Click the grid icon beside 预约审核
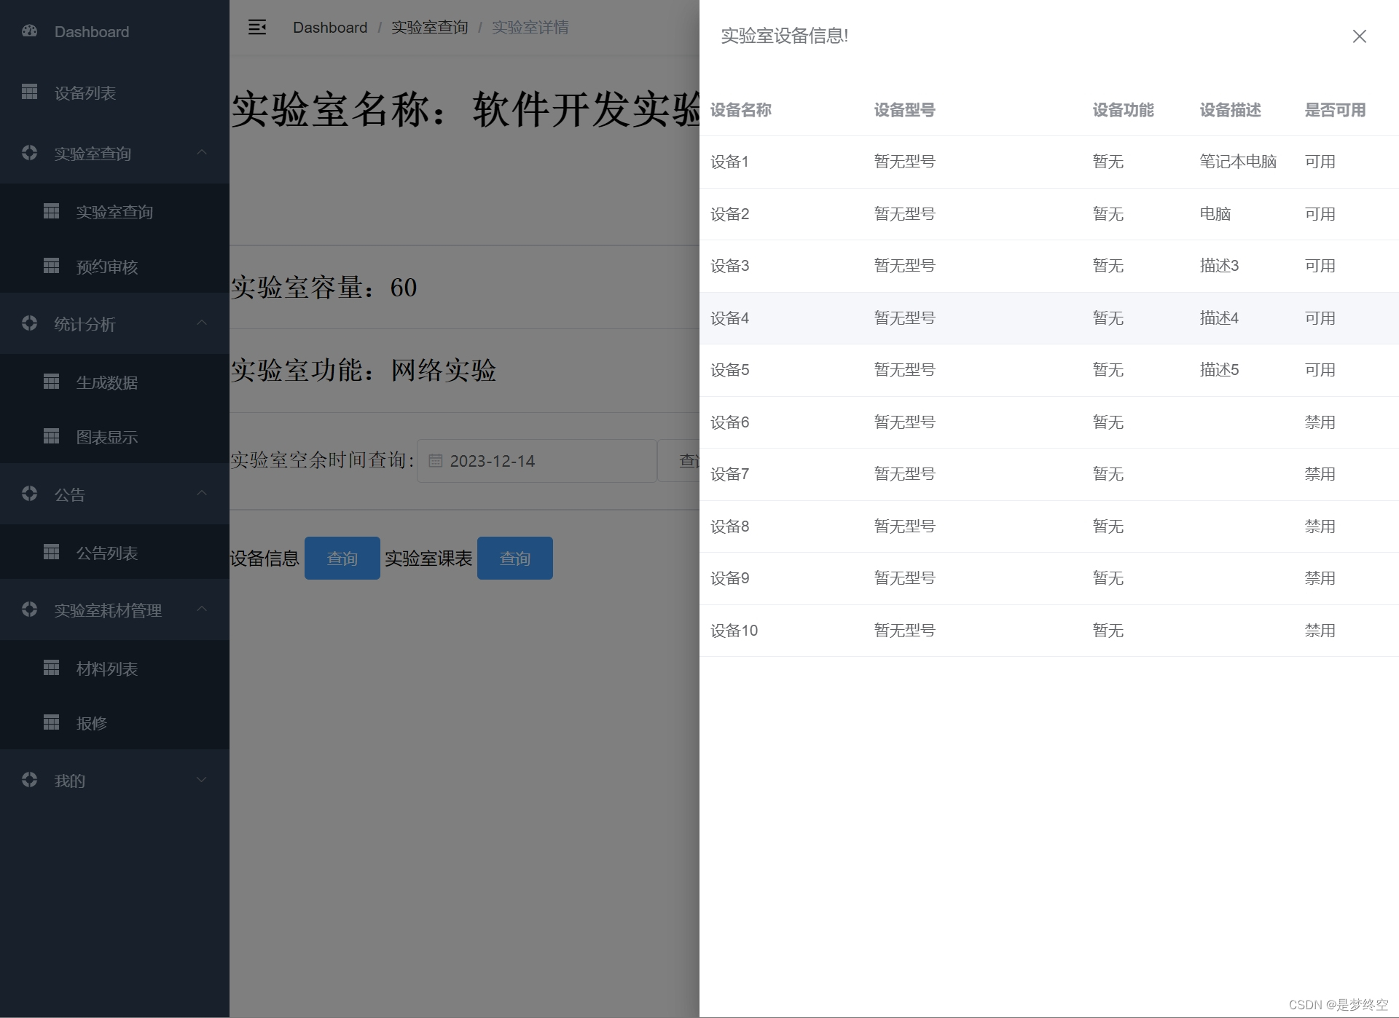 pyautogui.click(x=52, y=266)
